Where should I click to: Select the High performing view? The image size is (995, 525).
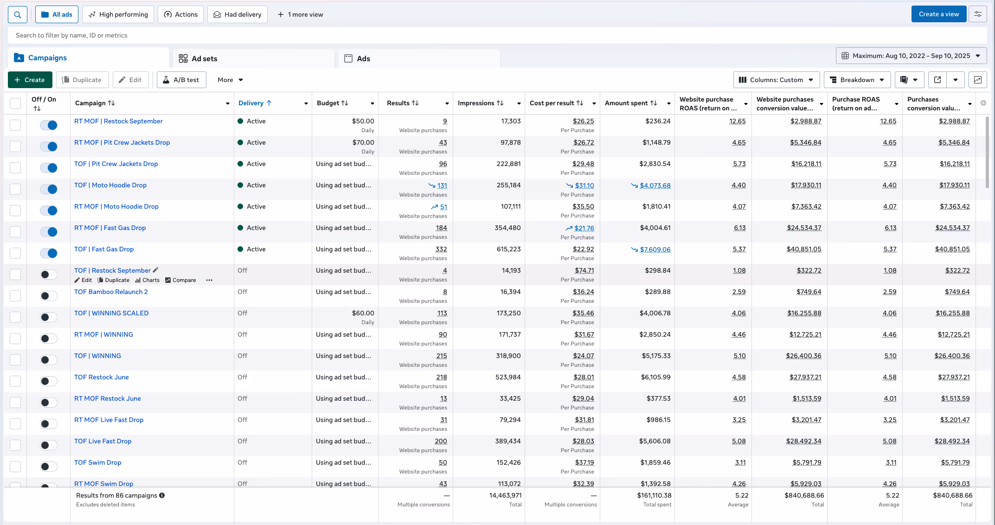pos(118,14)
